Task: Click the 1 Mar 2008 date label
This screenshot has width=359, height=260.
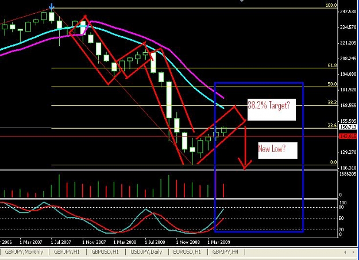Action: point(125,242)
